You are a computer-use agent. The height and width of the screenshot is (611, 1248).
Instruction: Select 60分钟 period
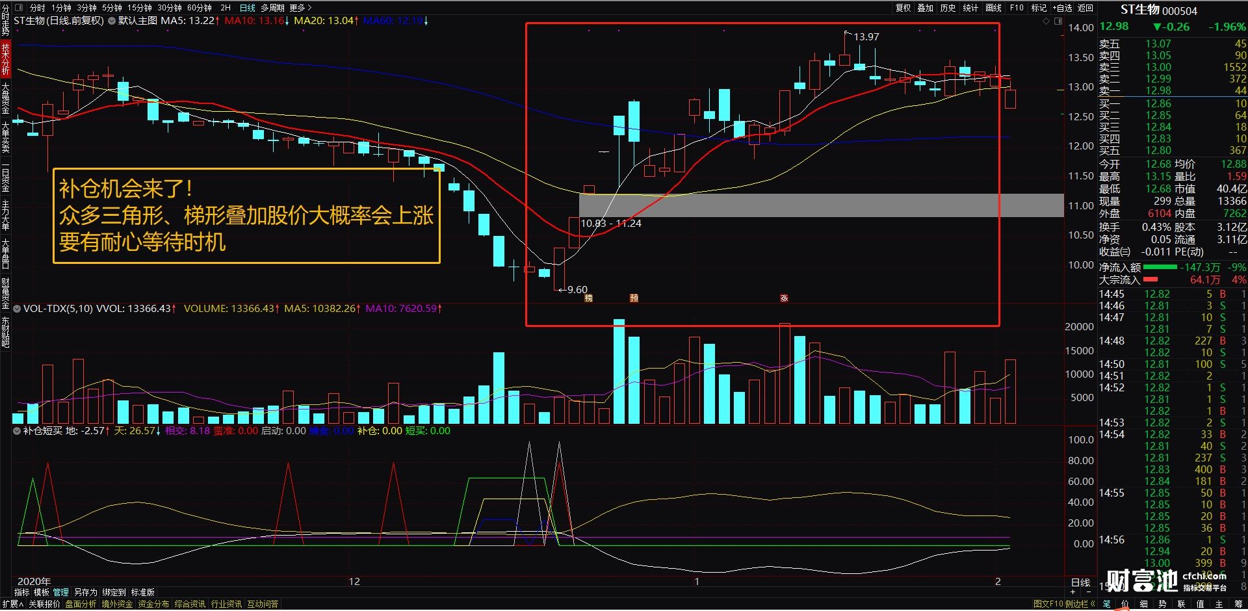tap(199, 8)
